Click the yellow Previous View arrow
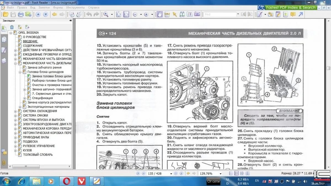331x186 pixels. (x=55, y=14)
